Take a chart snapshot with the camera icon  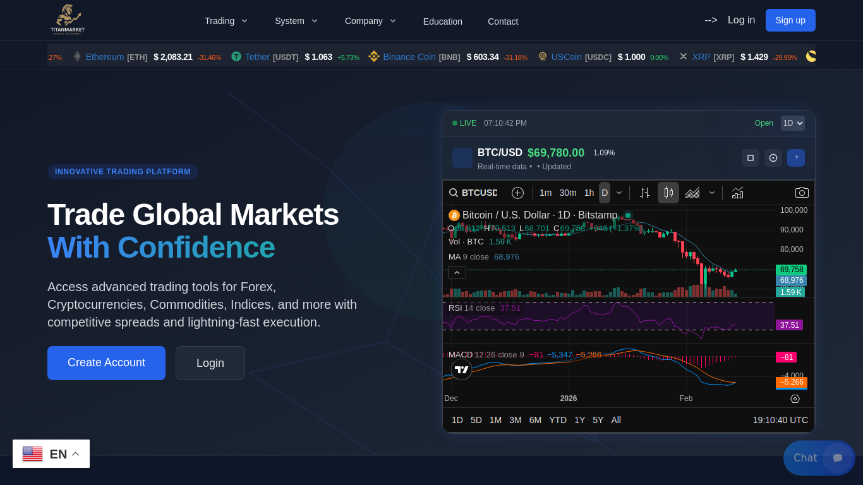coord(802,193)
